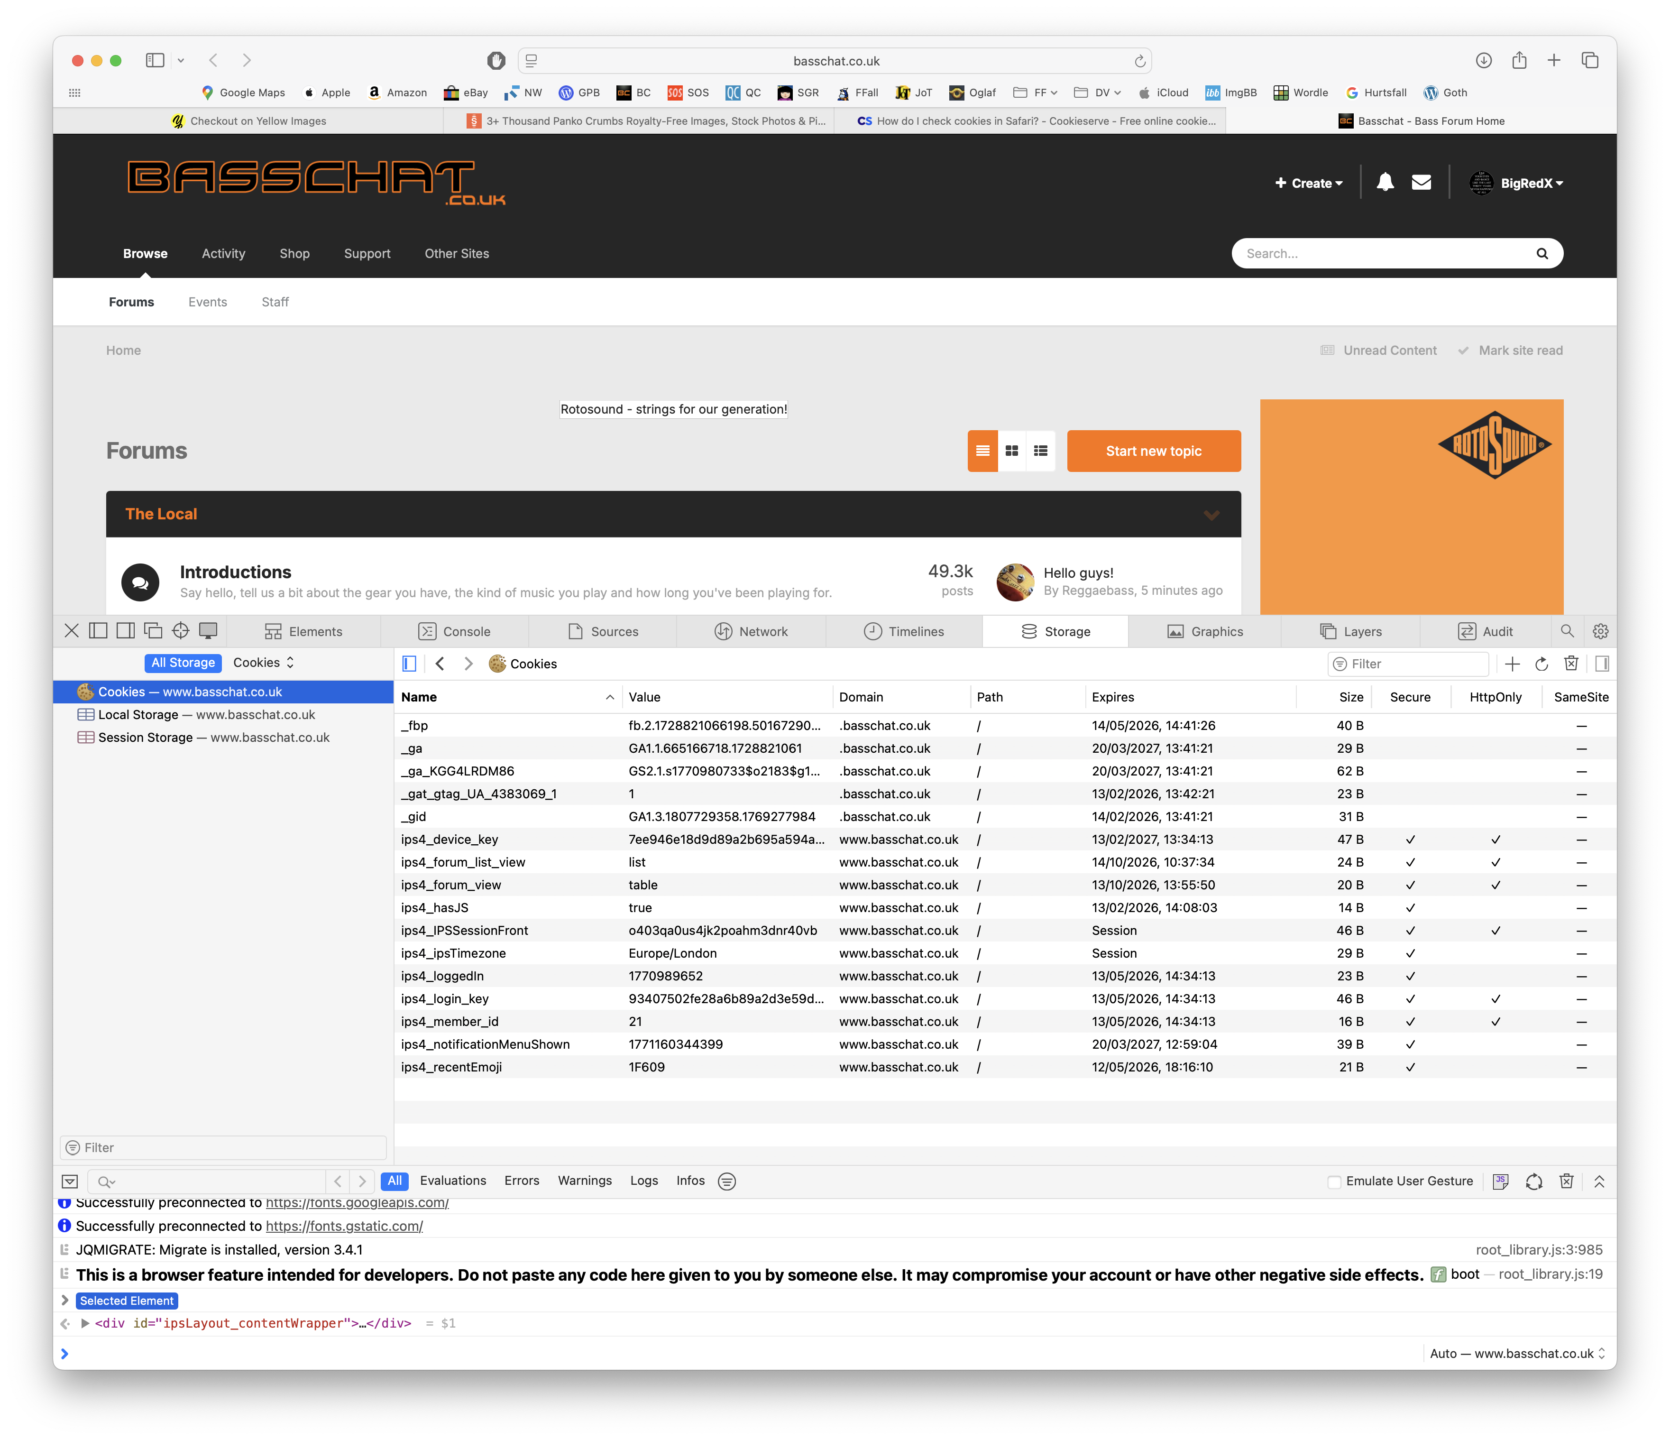This screenshot has width=1670, height=1440.
Task: Click Start new topic button
Action: 1153,451
